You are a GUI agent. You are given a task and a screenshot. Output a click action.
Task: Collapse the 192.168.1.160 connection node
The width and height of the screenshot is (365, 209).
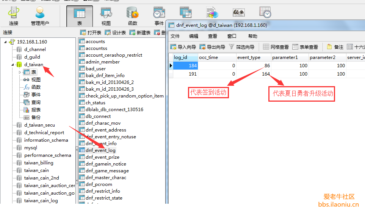(x=6, y=42)
